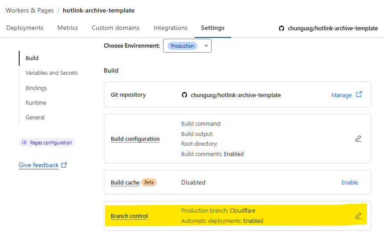Select the Production environment badge
Image resolution: width=384 pixels, height=234 pixels.
click(x=182, y=46)
